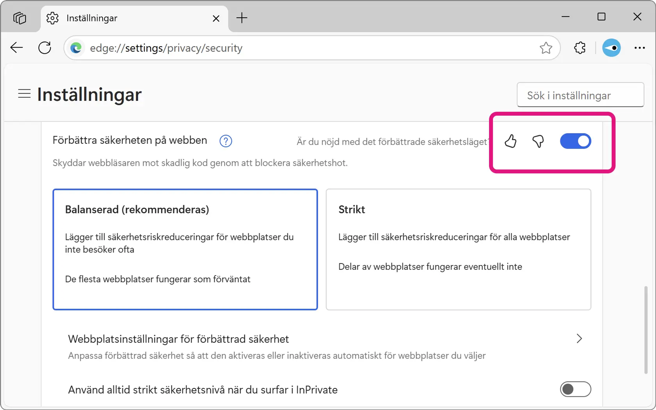Close the Inställningar tab
This screenshot has height=410, width=656.
pos(216,18)
